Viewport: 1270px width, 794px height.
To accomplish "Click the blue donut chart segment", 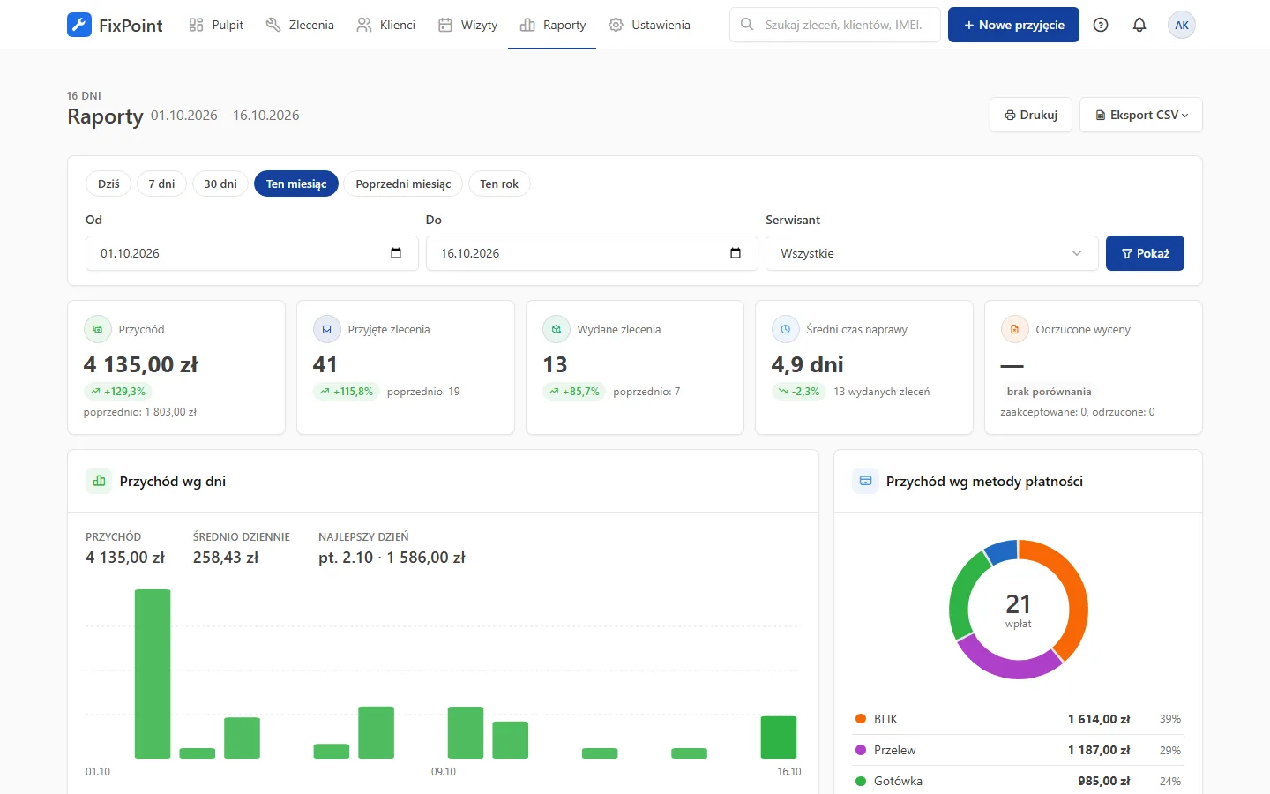I will coord(1003,550).
